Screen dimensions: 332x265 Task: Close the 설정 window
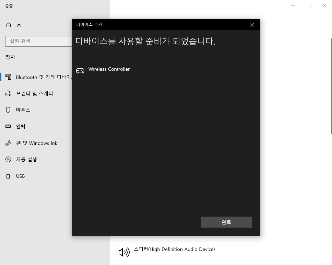click(324, 5)
